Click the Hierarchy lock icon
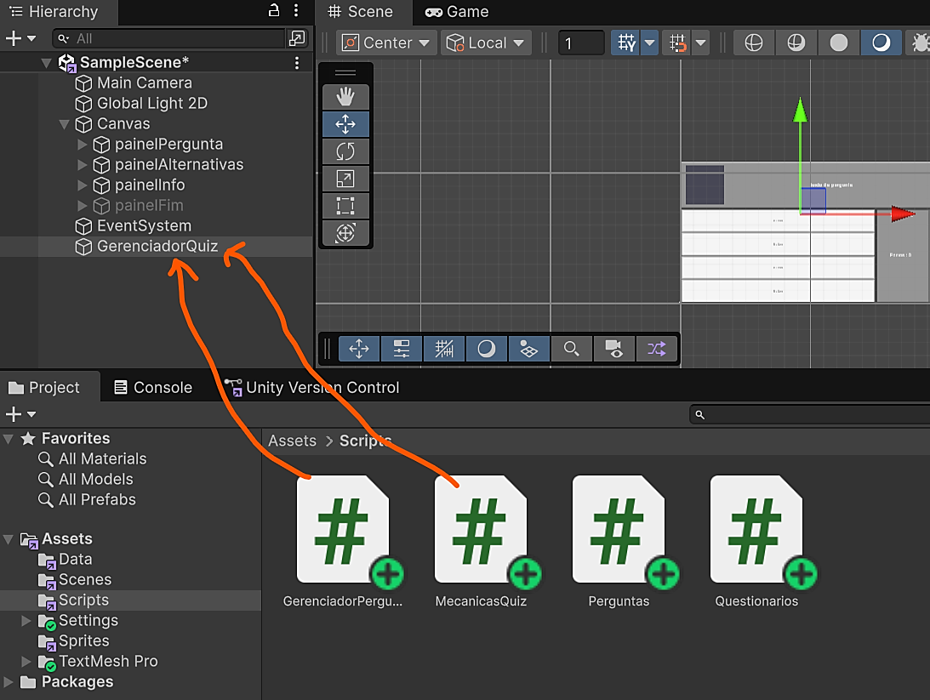 coord(273,11)
